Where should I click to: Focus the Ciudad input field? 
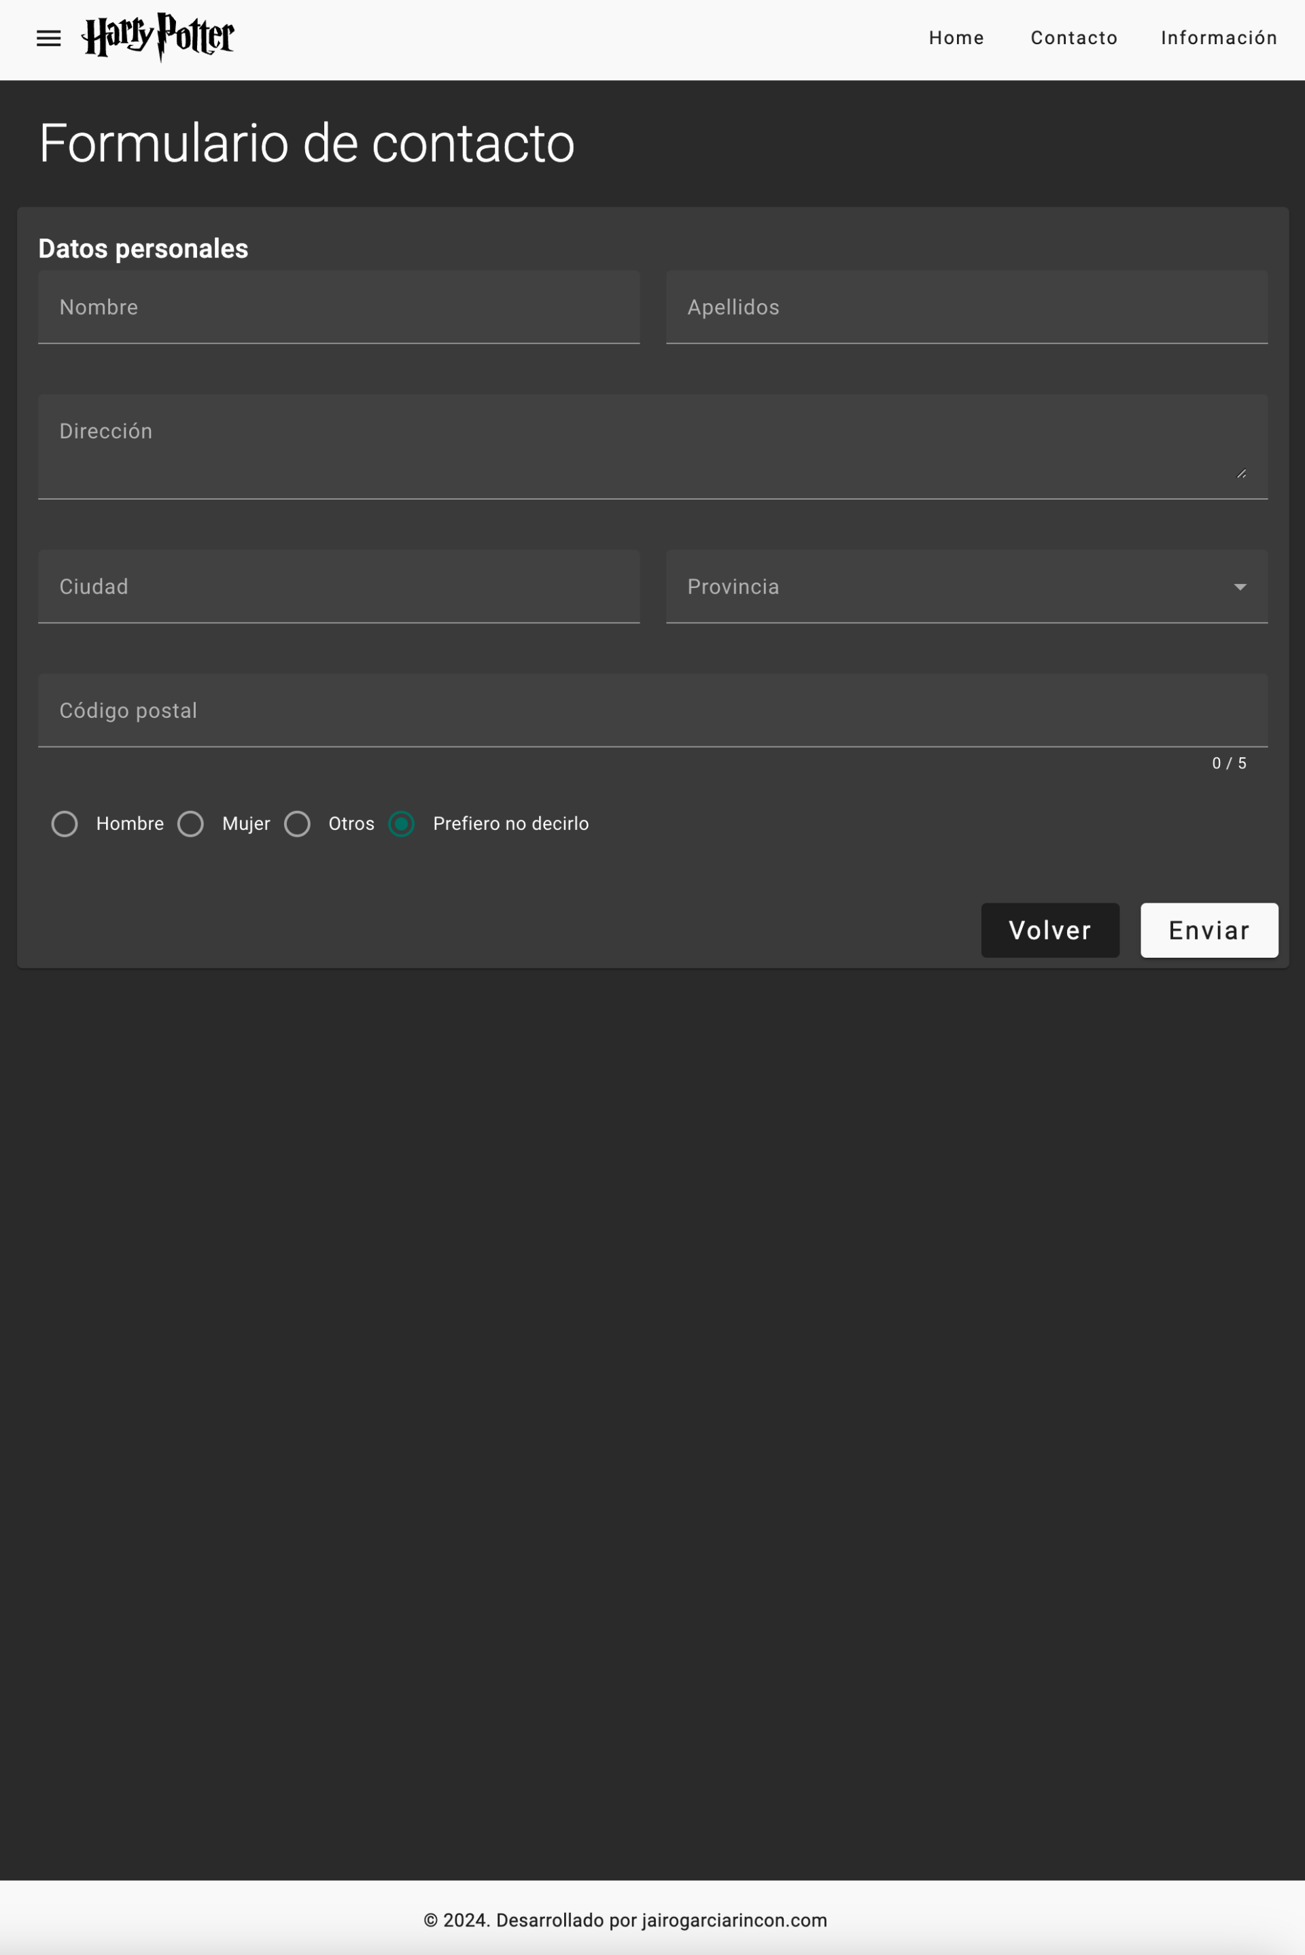point(338,587)
